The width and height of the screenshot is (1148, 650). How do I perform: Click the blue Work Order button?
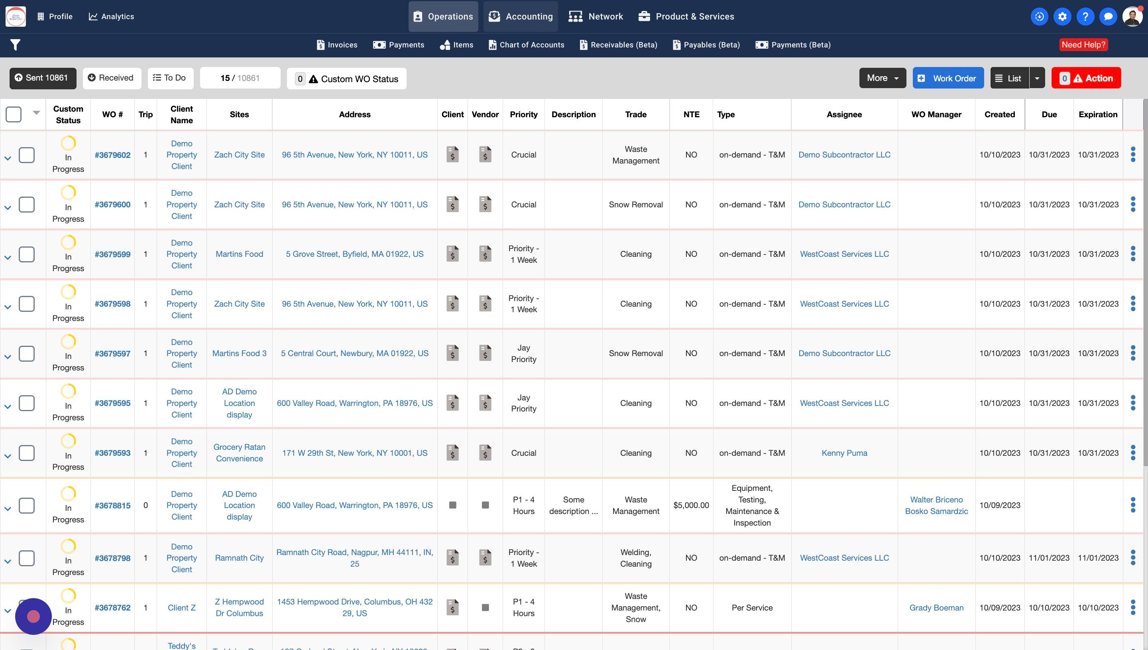[x=948, y=78]
